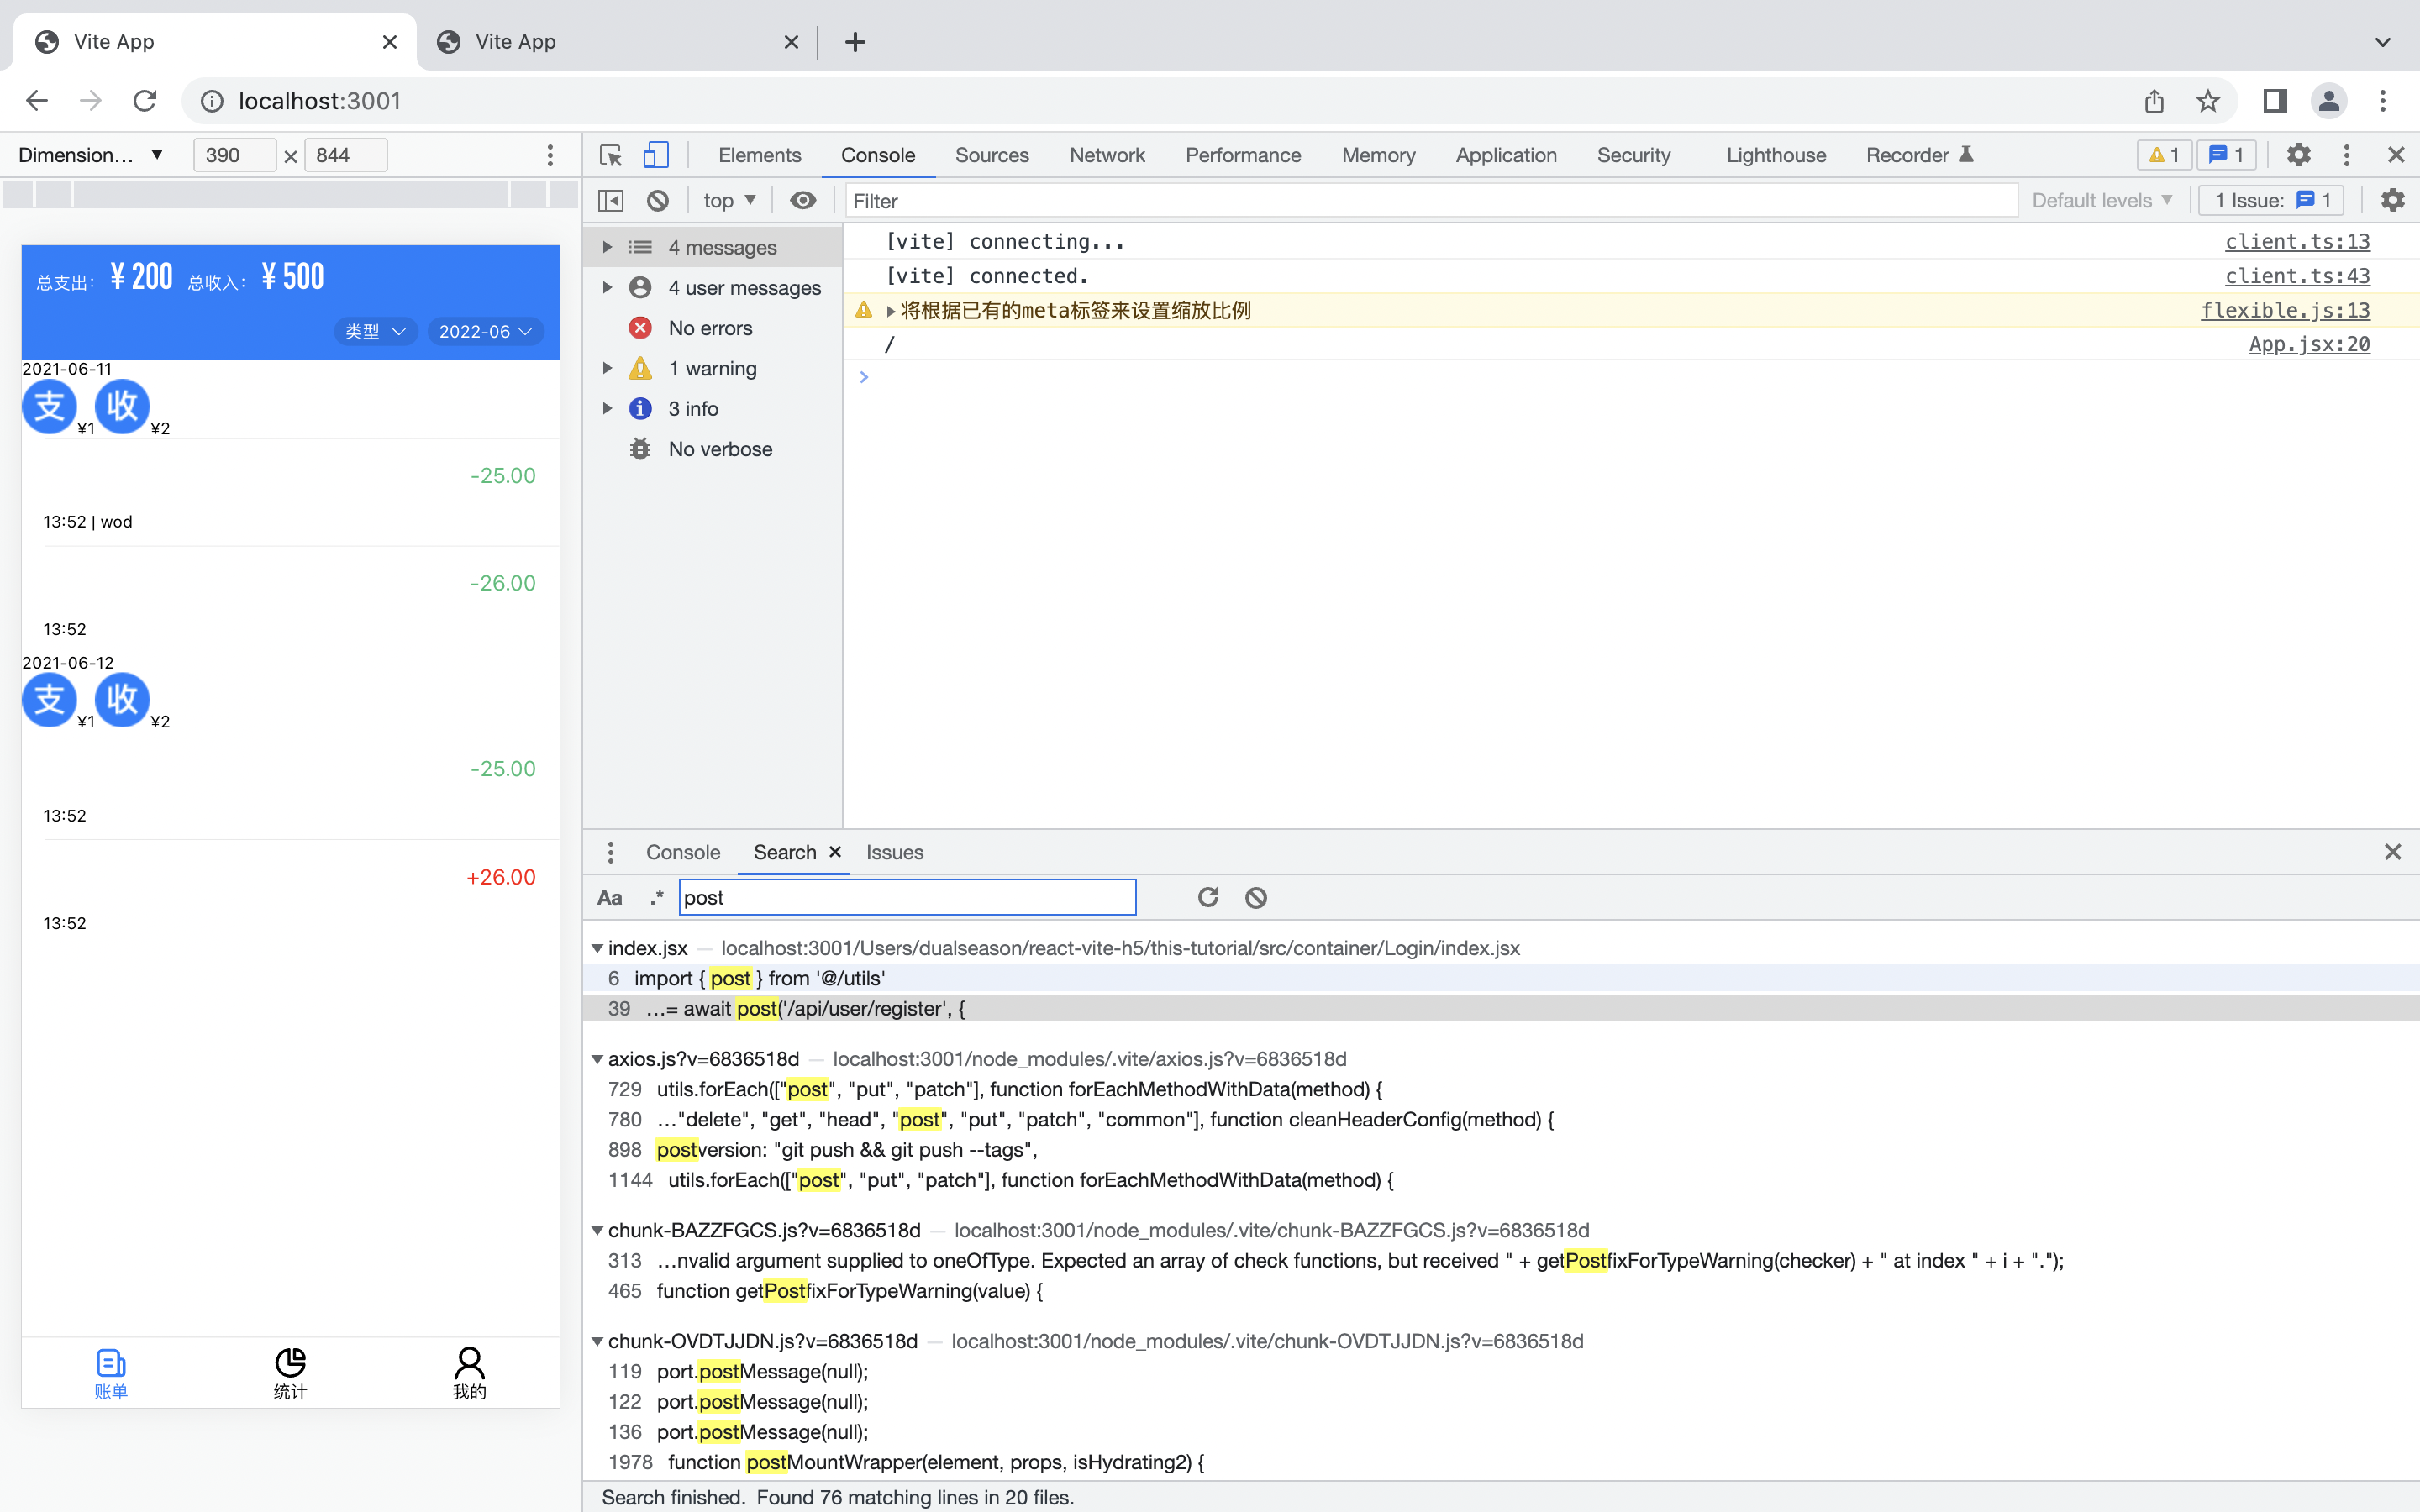Select the No errors filter row
2420x1512 pixels.
pos(712,328)
